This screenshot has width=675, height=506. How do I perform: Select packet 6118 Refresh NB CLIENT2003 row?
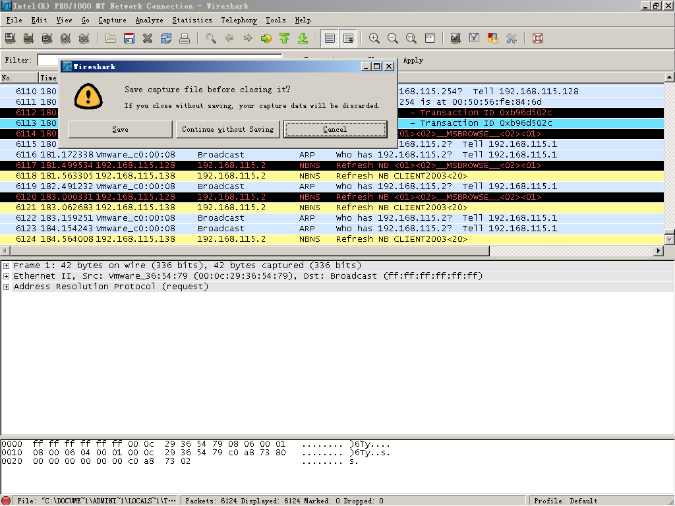(332, 175)
